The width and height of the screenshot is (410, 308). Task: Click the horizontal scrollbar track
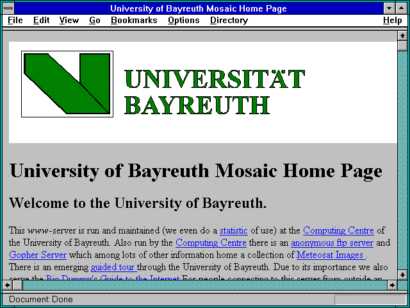(205, 285)
